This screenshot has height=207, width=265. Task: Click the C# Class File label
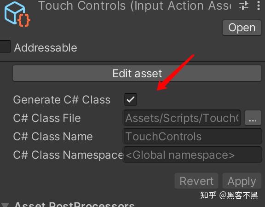click(47, 118)
